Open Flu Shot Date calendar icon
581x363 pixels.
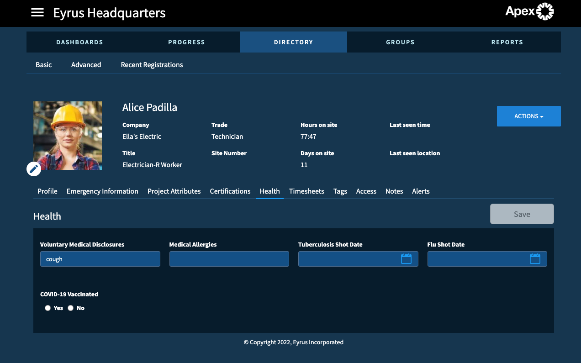coord(535,259)
